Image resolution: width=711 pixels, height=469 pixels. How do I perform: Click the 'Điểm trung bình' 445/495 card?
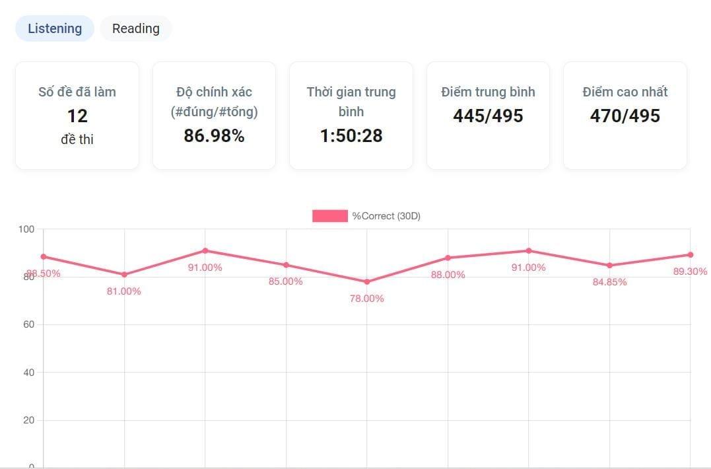[x=488, y=116]
